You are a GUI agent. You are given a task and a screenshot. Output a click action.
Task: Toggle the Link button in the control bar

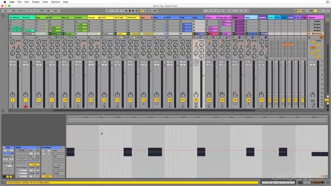(5, 10)
